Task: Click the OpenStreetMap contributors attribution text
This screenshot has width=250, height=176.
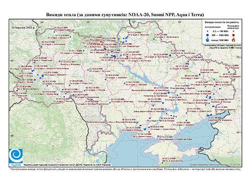Action: tap(215, 165)
